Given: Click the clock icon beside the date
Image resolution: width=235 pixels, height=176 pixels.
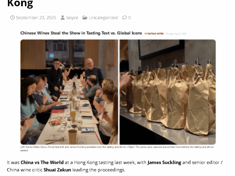Looking at the screenshot, I should pyautogui.click(x=12, y=18).
